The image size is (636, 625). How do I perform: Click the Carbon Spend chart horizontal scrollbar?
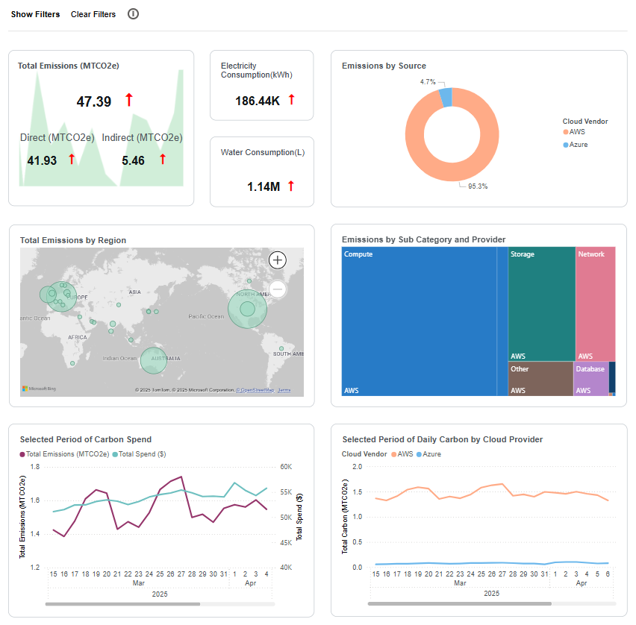123,603
